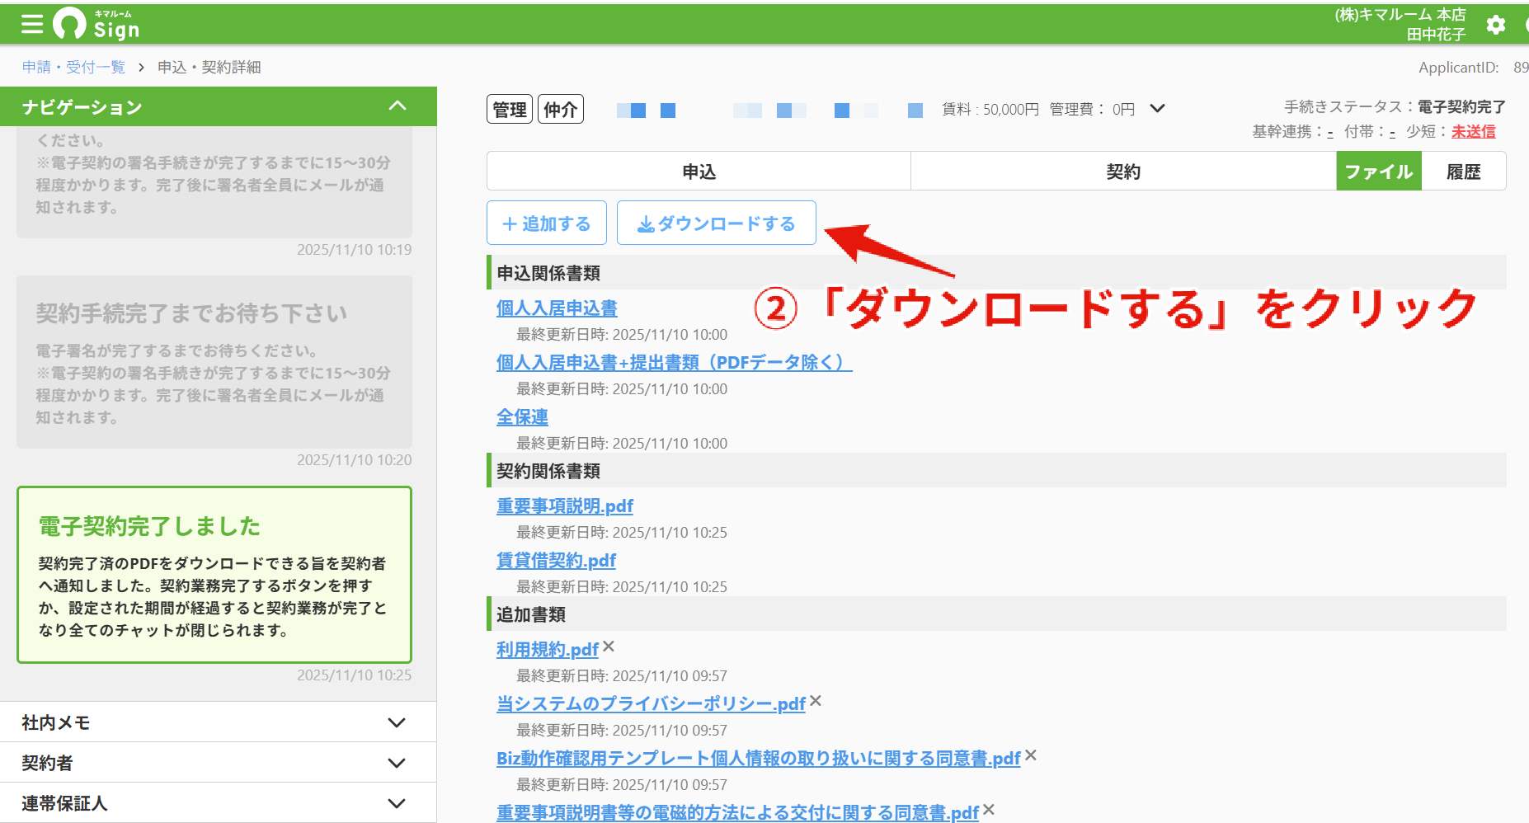1529x823 pixels.
Task: Click user name 田中花子
Action: coord(1436,34)
